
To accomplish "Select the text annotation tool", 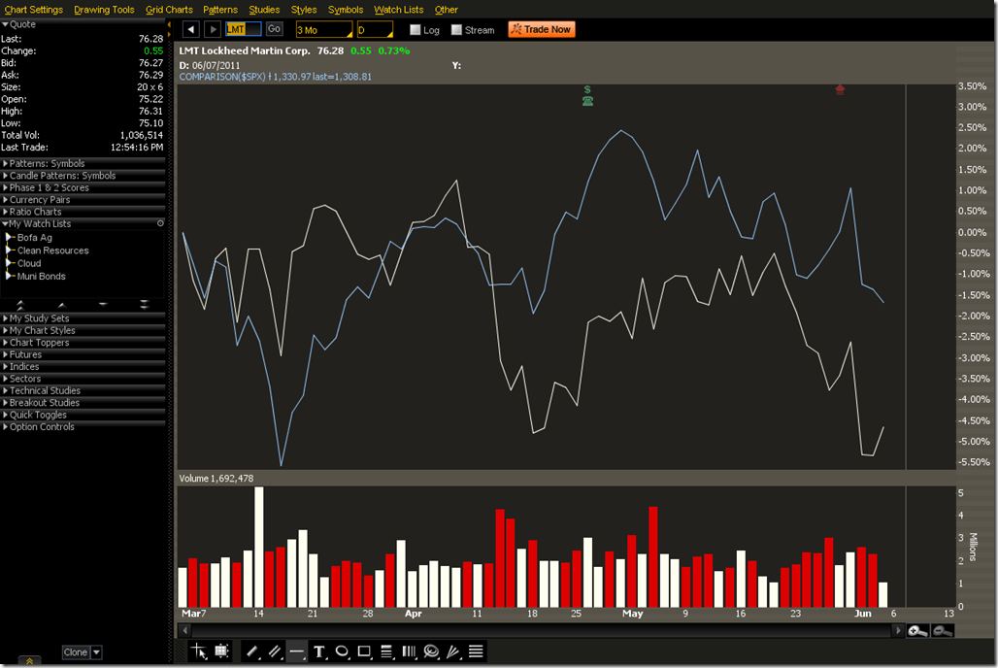I will [318, 651].
